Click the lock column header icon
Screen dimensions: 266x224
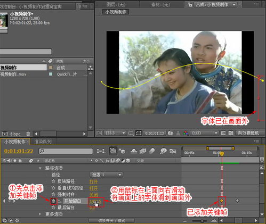coord(20,161)
